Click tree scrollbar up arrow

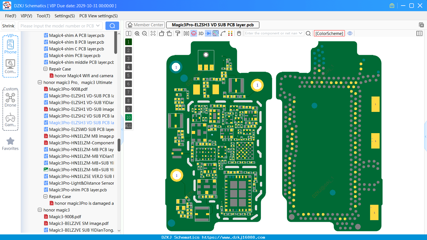119,34
